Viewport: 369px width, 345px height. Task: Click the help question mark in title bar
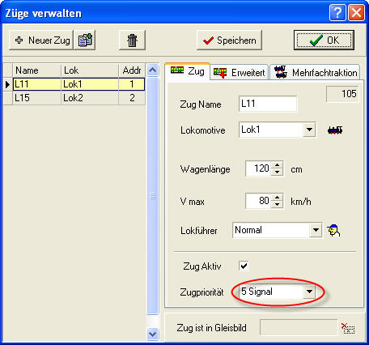[x=337, y=12]
